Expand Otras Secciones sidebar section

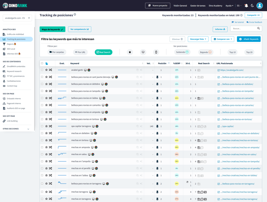[28, 129]
